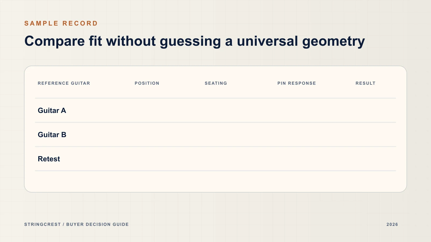This screenshot has width=431, height=242.
Task: Select the Guitar A row label
Action: [52, 111]
